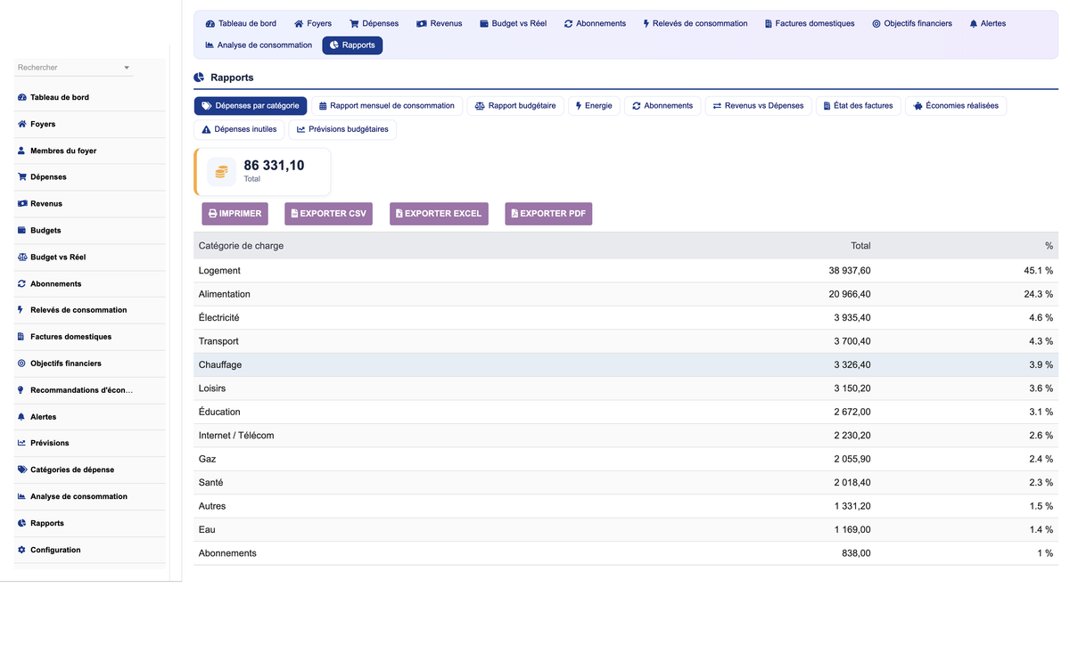
Task: Click the warning triangle icon on Dépenses inutiles
Action: point(206,130)
